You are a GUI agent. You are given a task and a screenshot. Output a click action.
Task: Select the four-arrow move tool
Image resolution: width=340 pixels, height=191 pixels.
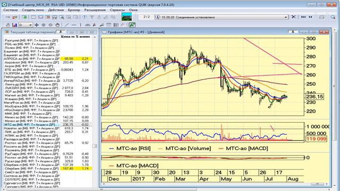37,25
